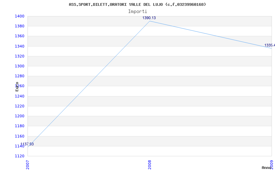Screen dimensions: 275x171
Task: Click the 1160 y-axis tick label
Action: (19, 136)
